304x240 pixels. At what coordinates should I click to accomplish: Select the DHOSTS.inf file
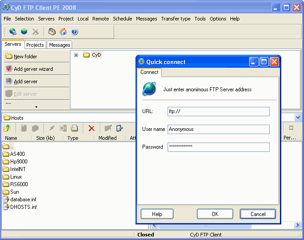(20, 207)
